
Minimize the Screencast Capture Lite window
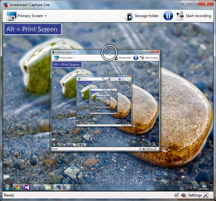point(185,3)
